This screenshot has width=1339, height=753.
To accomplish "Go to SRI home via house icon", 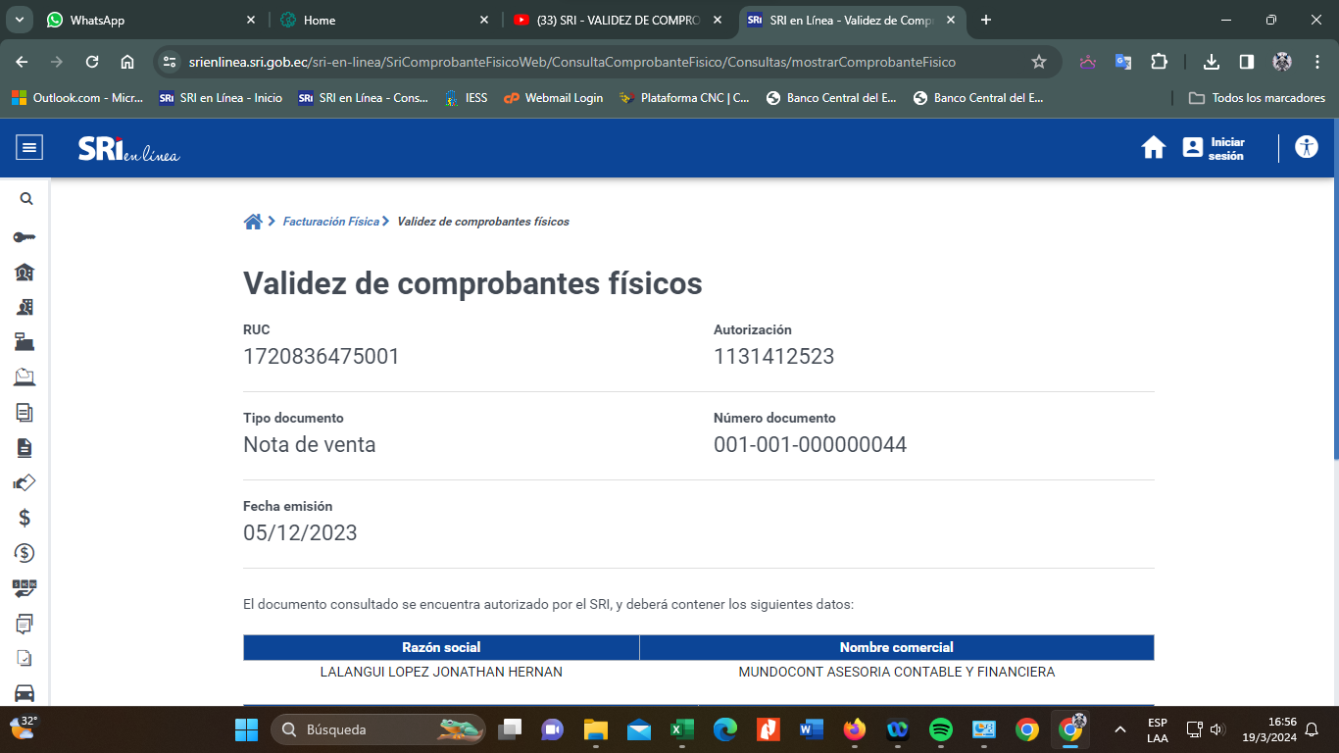I will click(x=1153, y=148).
